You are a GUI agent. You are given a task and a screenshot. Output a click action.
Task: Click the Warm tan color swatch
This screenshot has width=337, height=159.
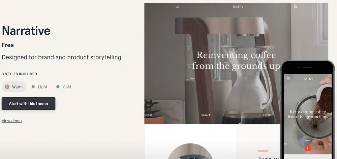[7, 87]
